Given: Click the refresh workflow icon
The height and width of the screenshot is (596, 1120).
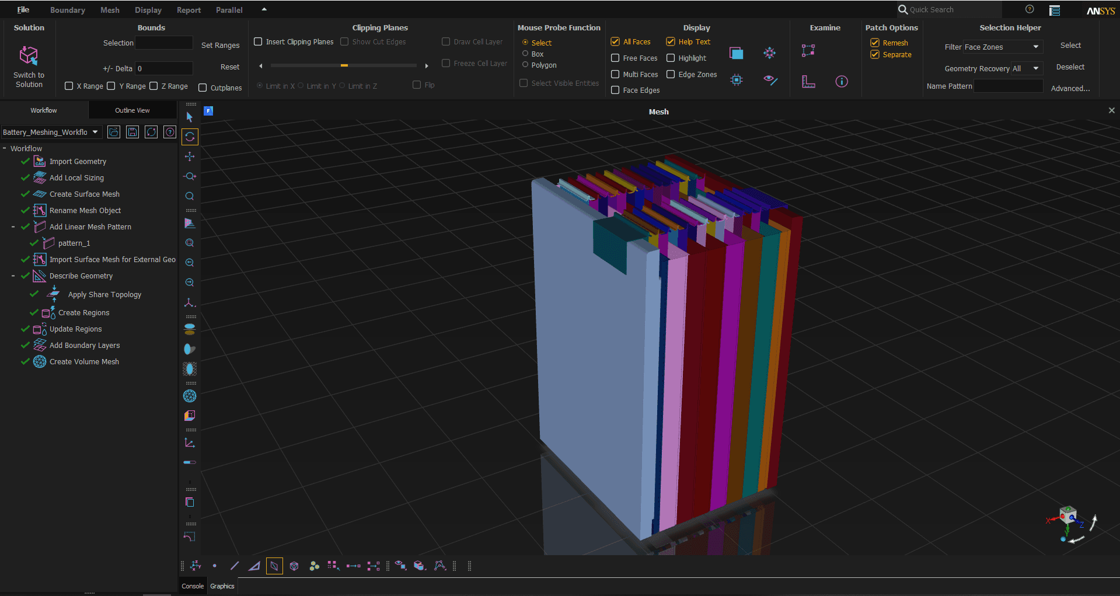Looking at the screenshot, I should 151,132.
